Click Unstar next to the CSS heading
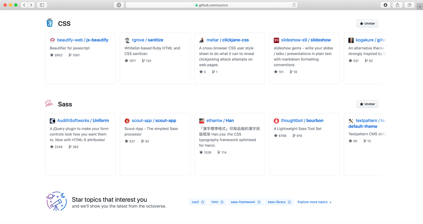Screen dimensions: 423x224 pyautogui.click(x=367, y=23)
